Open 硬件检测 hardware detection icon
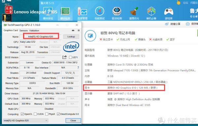The width and height of the screenshot is (198, 126). pyautogui.click(x=65, y=13)
